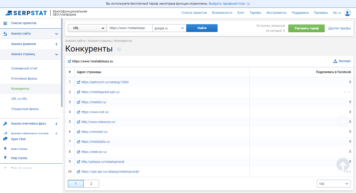The image size is (356, 193).
Task: Open the google.ru search engine dropdown
Action: [x=169, y=28]
